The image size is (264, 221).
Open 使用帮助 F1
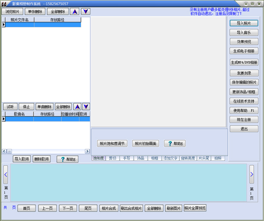tap(244, 110)
